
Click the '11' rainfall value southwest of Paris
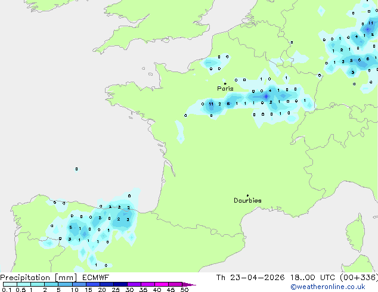pos(211,104)
